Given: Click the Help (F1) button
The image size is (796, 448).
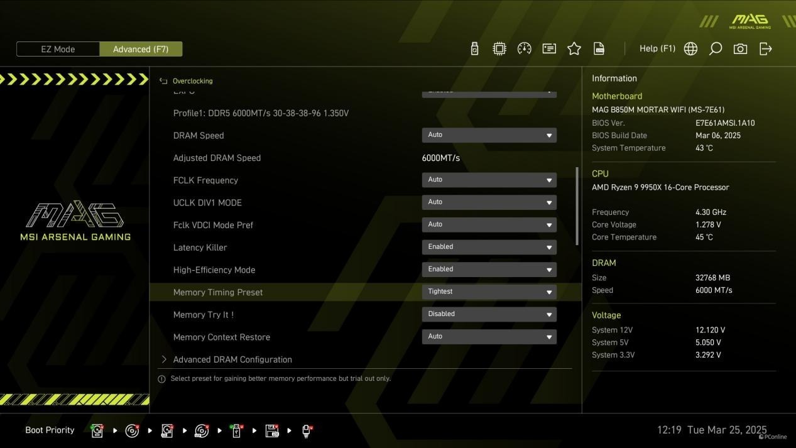Looking at the screenshot, I should [x=657, y=48].
